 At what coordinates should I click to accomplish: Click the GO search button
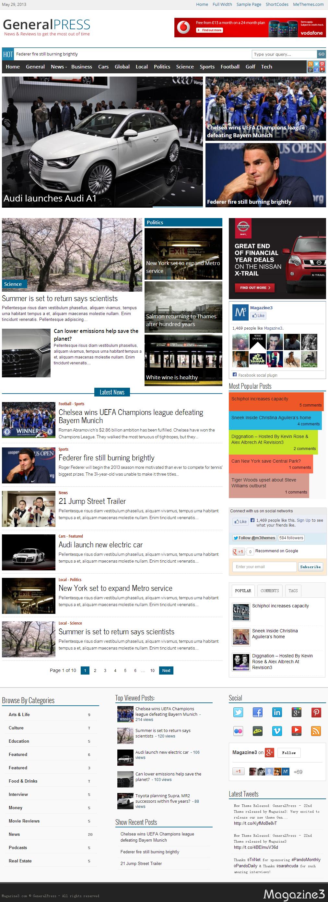pyautogui.click(x=322, y=54)
